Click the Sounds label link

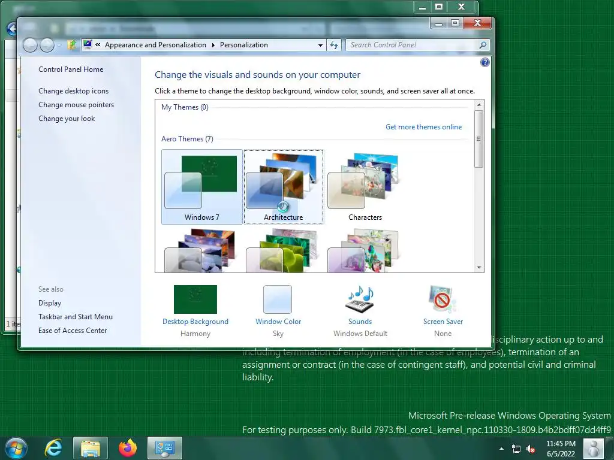pos(360,322)
